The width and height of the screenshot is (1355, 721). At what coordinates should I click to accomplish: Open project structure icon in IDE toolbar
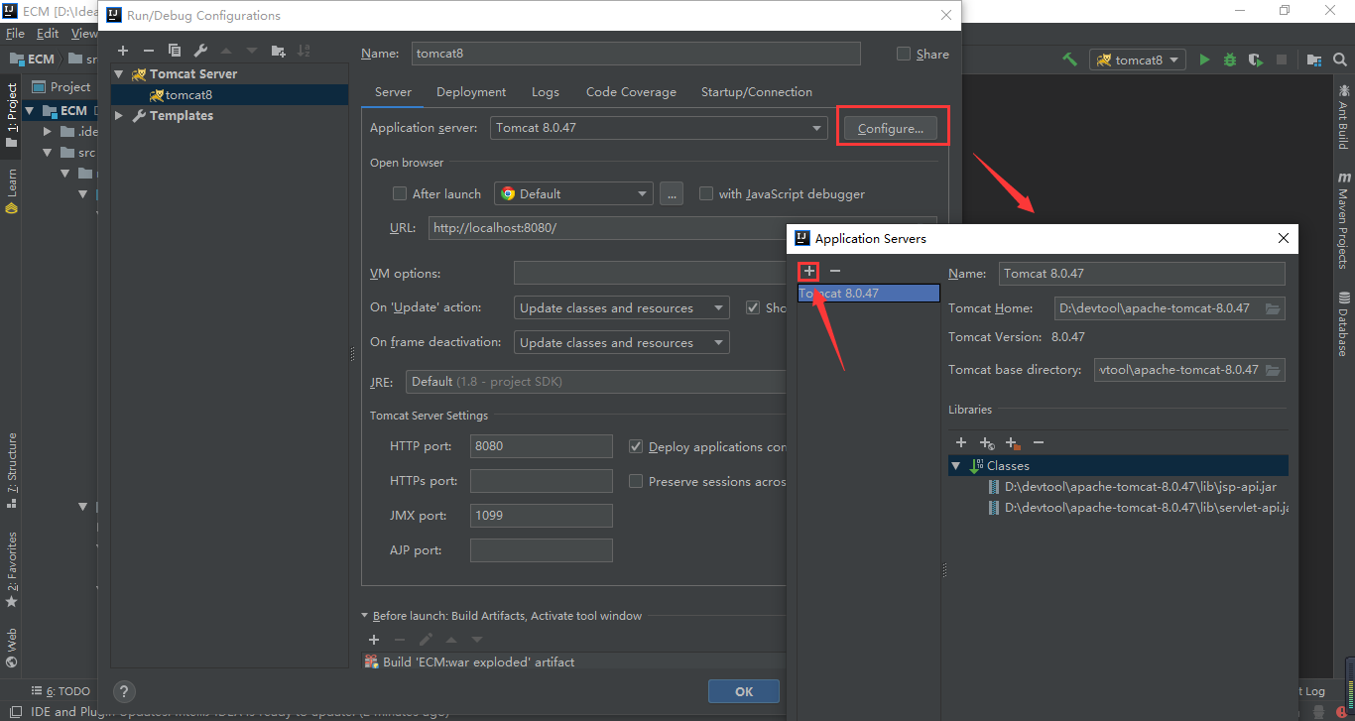[x=1314, y=60]
